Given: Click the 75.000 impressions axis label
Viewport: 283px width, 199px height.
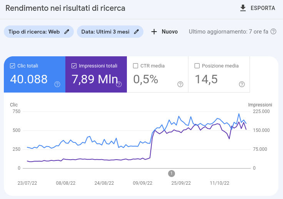Looking at the screenshot, I should [260, 149].
